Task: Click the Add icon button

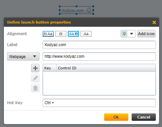Action: pyautogui.click(x=146, y=34)
